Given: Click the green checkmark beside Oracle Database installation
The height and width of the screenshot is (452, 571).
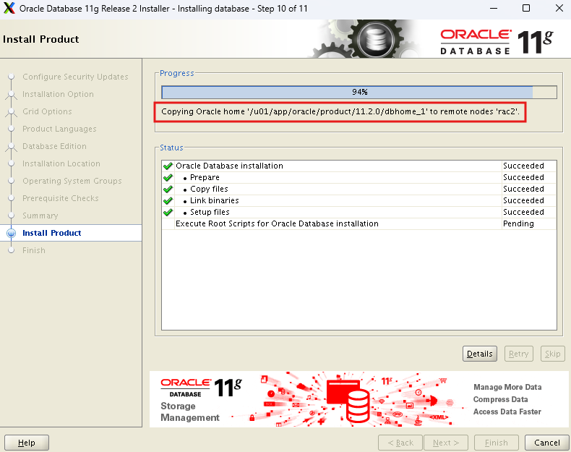Looking at the screenshot, I should (x=168, y=166).
